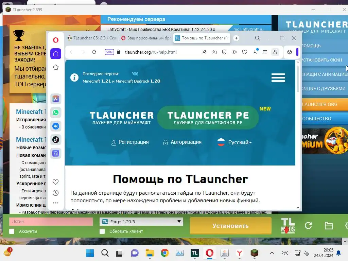Click the share page icon in address bar
Screen dimensions: 348x261
click(204, 52)
